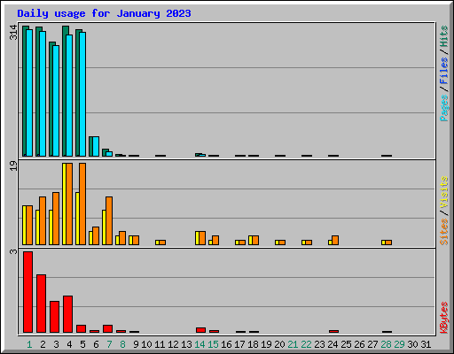Image resolution: width=454 pixels, height=354 pixels.
Task: Click the green day '7' label
Action: (109, 344)
